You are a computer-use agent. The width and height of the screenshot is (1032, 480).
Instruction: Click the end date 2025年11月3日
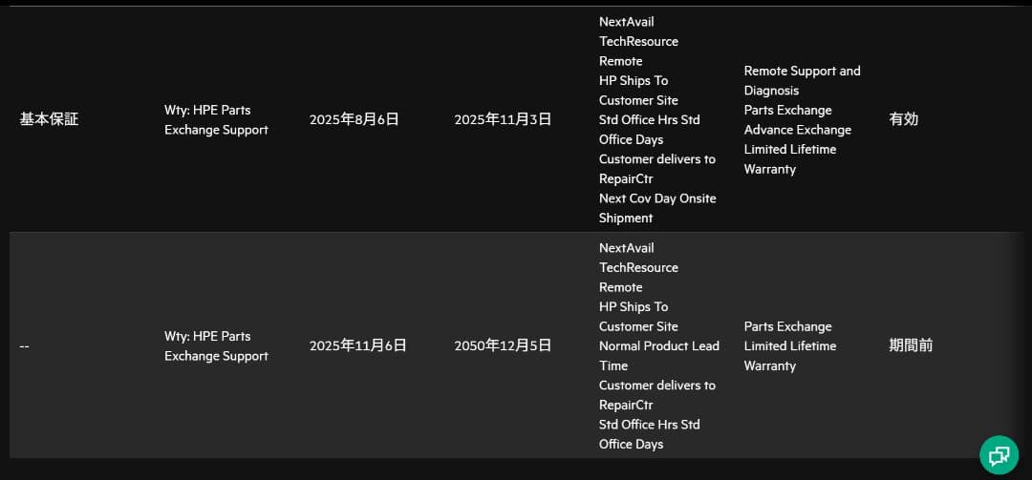tap(503, 120)
